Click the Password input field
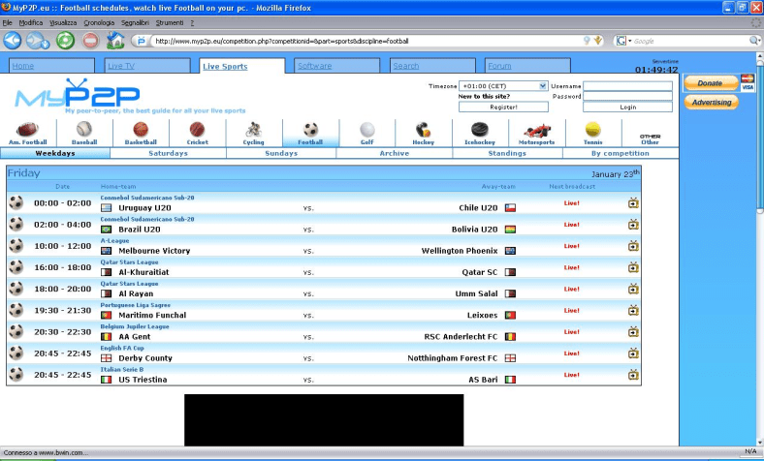The width and height of the screenshot is (764, 461). click(627, 97)
